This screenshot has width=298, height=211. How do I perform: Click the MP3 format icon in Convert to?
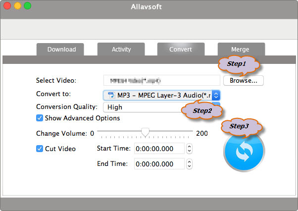click(x=111, y=95)
